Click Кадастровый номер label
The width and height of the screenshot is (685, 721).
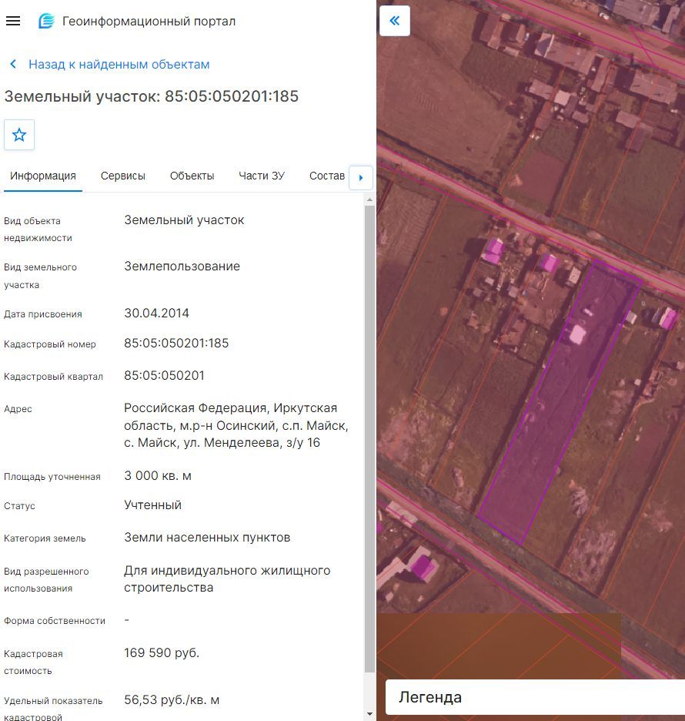tap(49, 344)
